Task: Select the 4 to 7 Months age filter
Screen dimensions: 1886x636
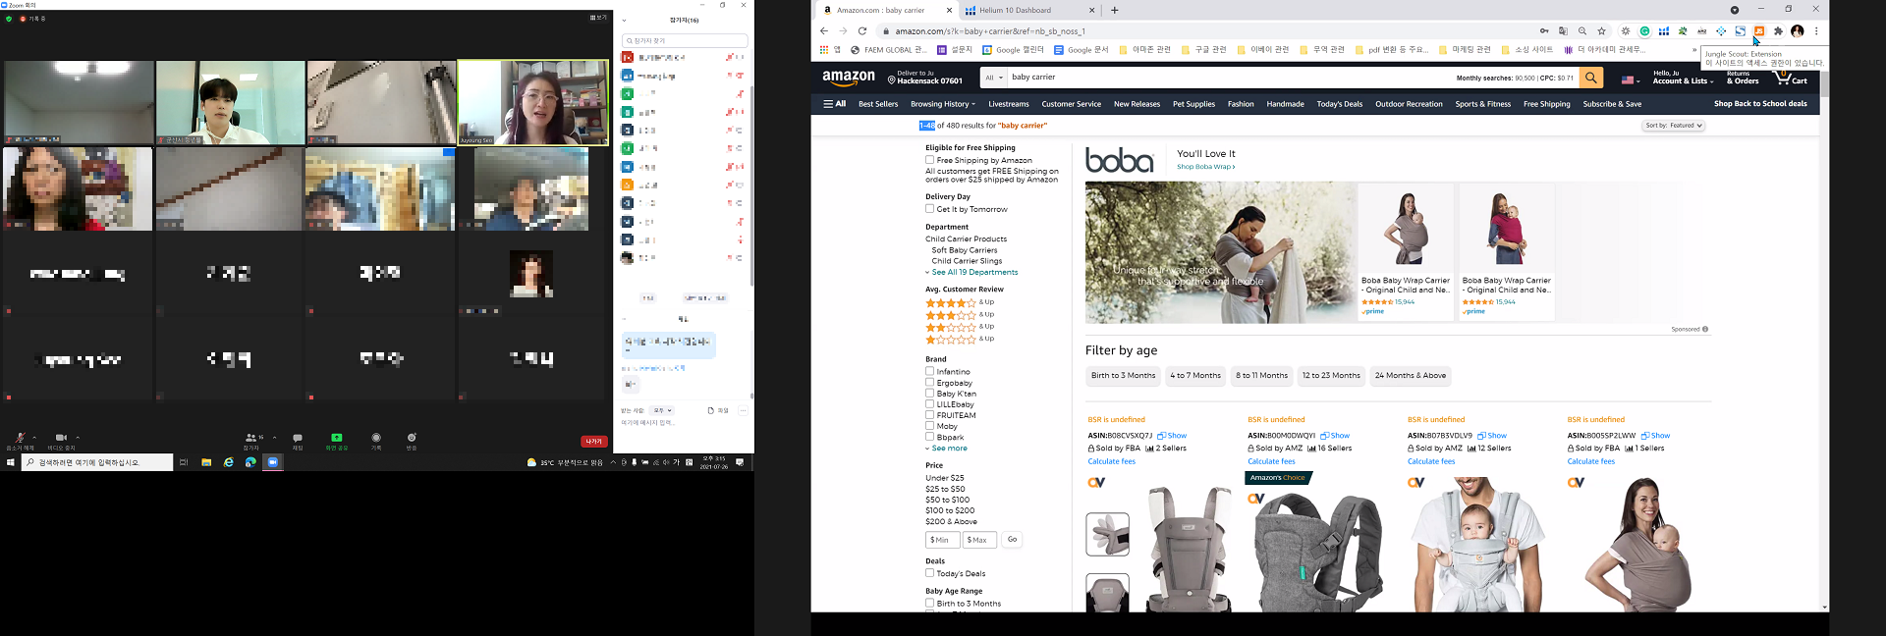Action: click(x=1195, y=376)
